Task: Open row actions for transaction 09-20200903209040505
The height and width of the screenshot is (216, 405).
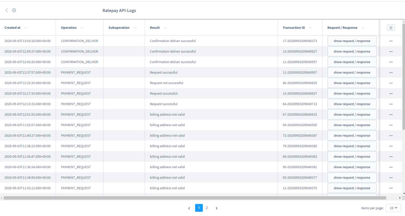Action: pos(391,125)
